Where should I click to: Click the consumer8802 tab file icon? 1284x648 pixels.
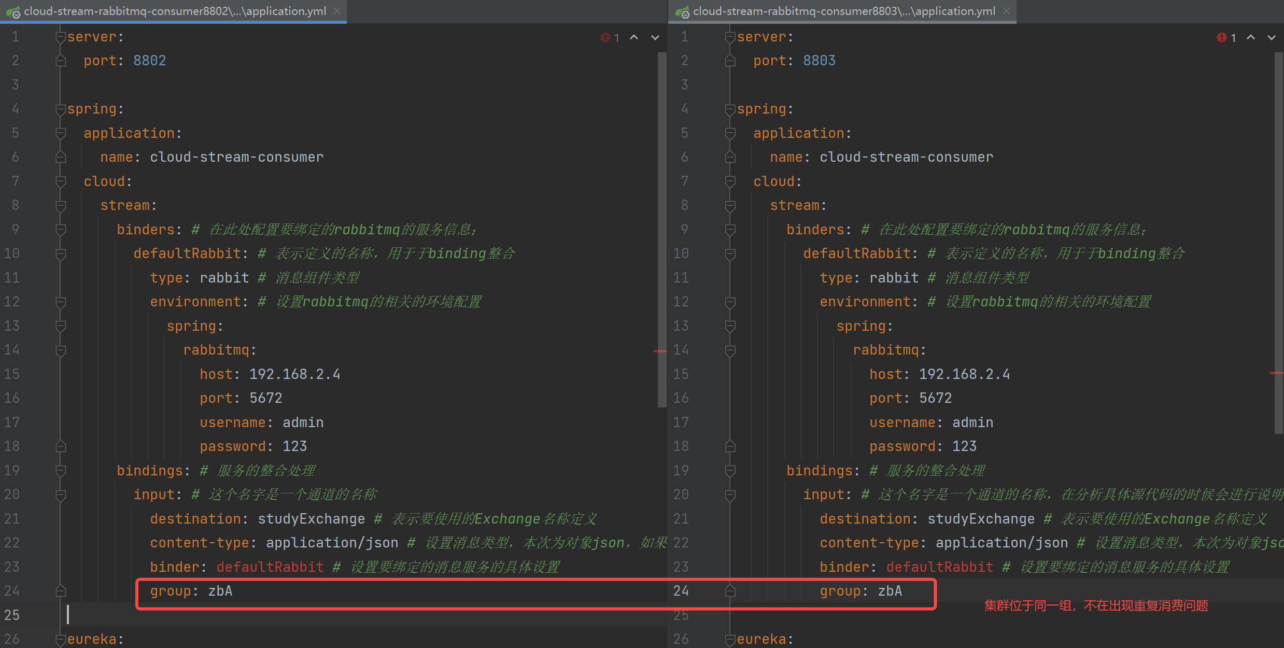pyautogui.click(x=13, y=11)
